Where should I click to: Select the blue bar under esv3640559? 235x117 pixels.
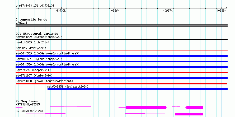pos(121,56)
